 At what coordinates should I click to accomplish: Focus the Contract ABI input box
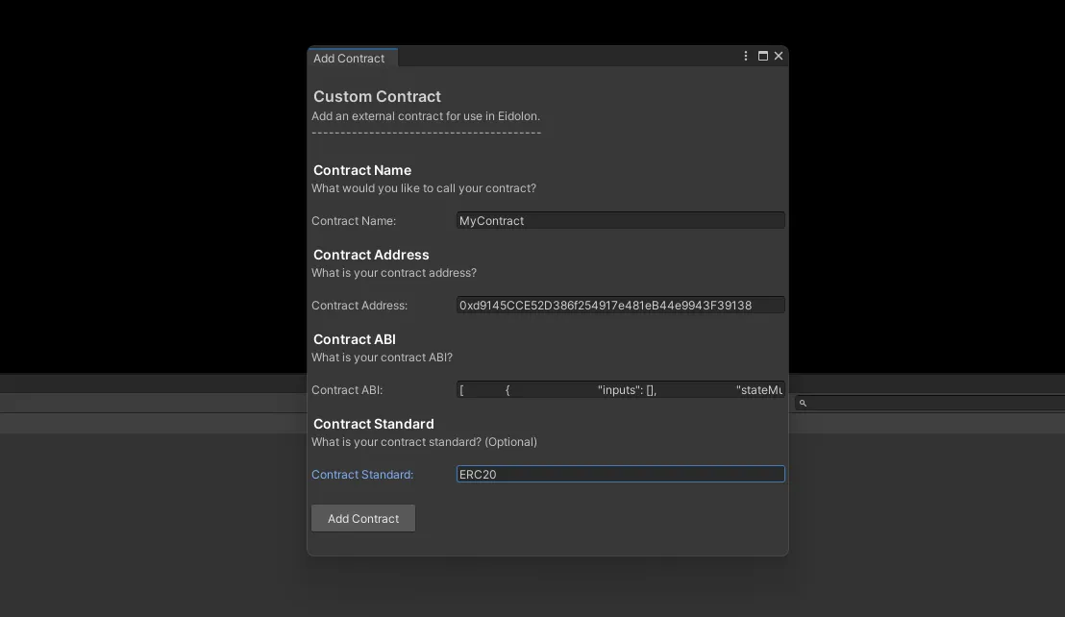[x=620, y=390]
